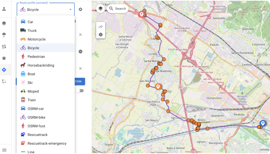Screen dimensions: 270x154
Task: Click the Search button on map
Action: point(117,8)
